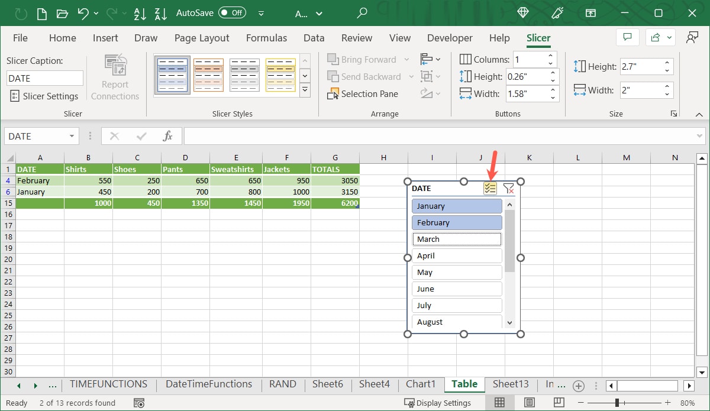Click the zoom slider at bottom right
The image size is (710, 411).
tap(618, 403)
